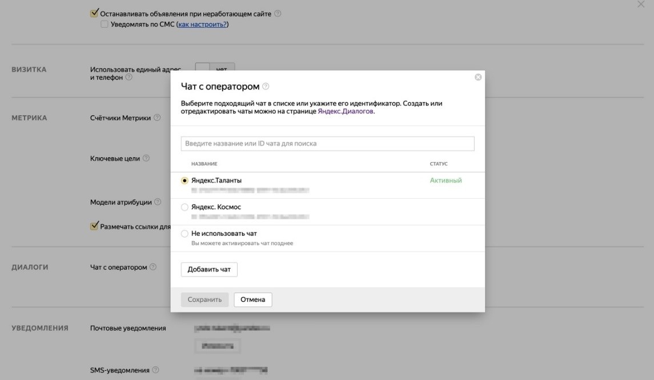Click the УВЕДОМЛЕНИЯ section heading
Screen dimensions: 654x380
click(40, 328)
